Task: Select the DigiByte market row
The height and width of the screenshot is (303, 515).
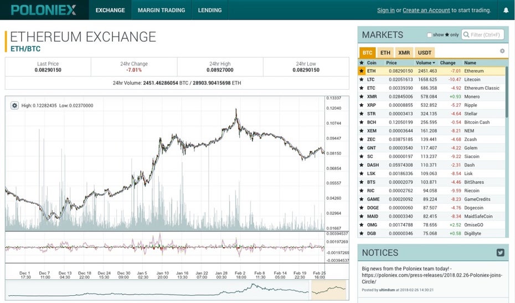Action: 431,233
